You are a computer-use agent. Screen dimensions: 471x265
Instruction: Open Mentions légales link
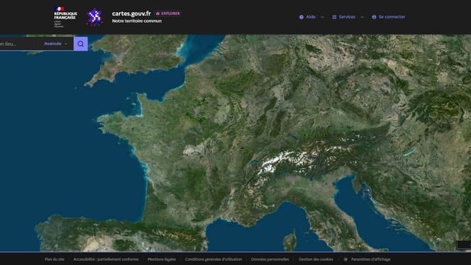click(x=162, y=259)
